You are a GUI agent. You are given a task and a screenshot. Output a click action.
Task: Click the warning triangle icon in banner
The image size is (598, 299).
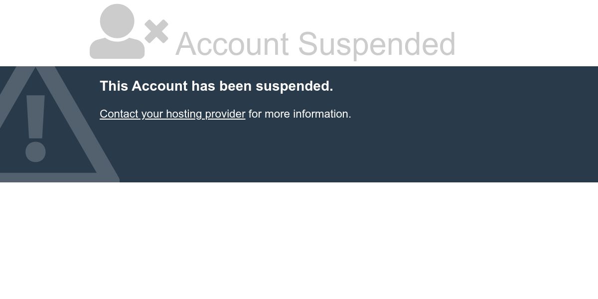[x=55, y=124]
